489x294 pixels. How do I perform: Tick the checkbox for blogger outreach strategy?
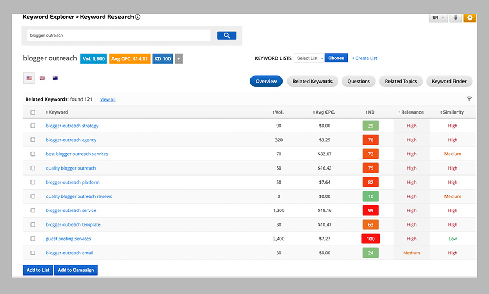(x=33, y=126)
